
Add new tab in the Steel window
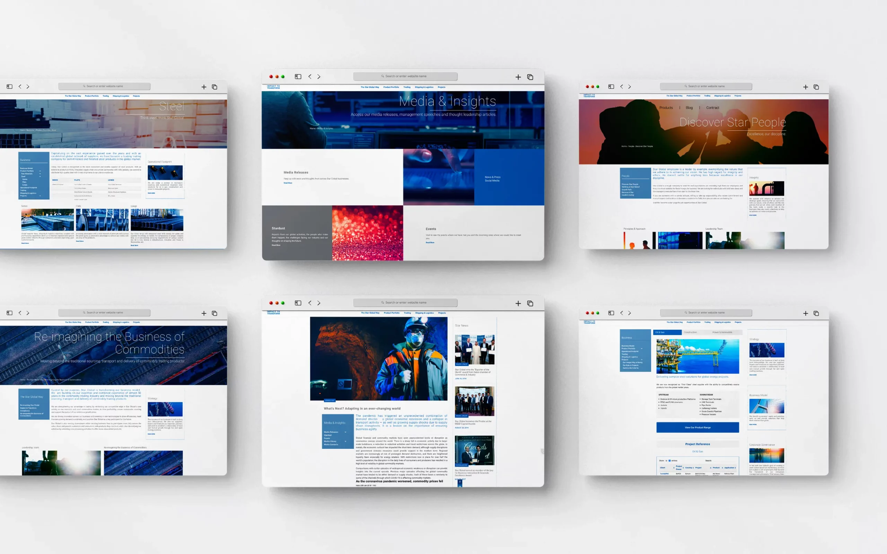pos(204,87)
